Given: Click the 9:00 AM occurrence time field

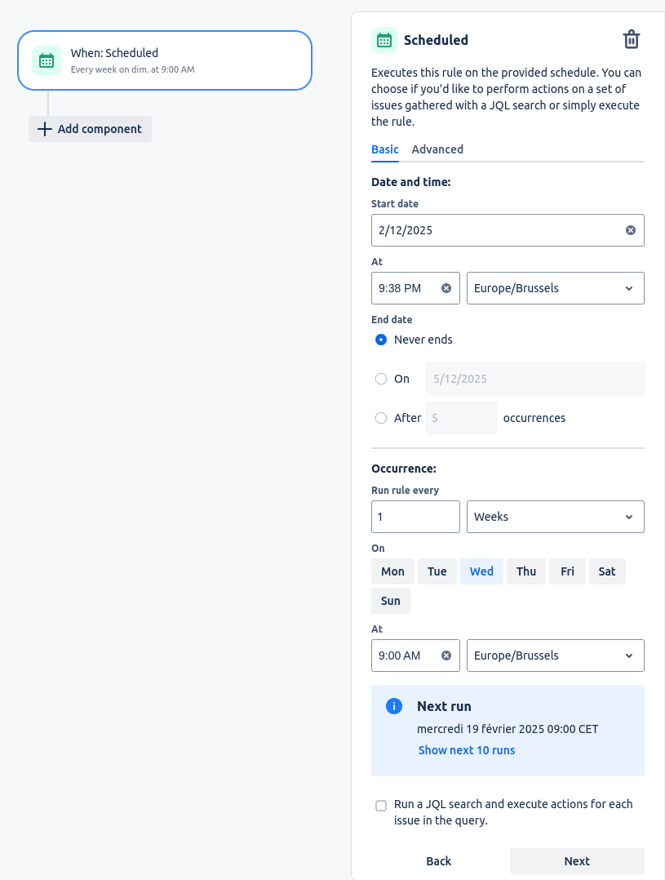Looking at the screenshot, I should 415,656.
